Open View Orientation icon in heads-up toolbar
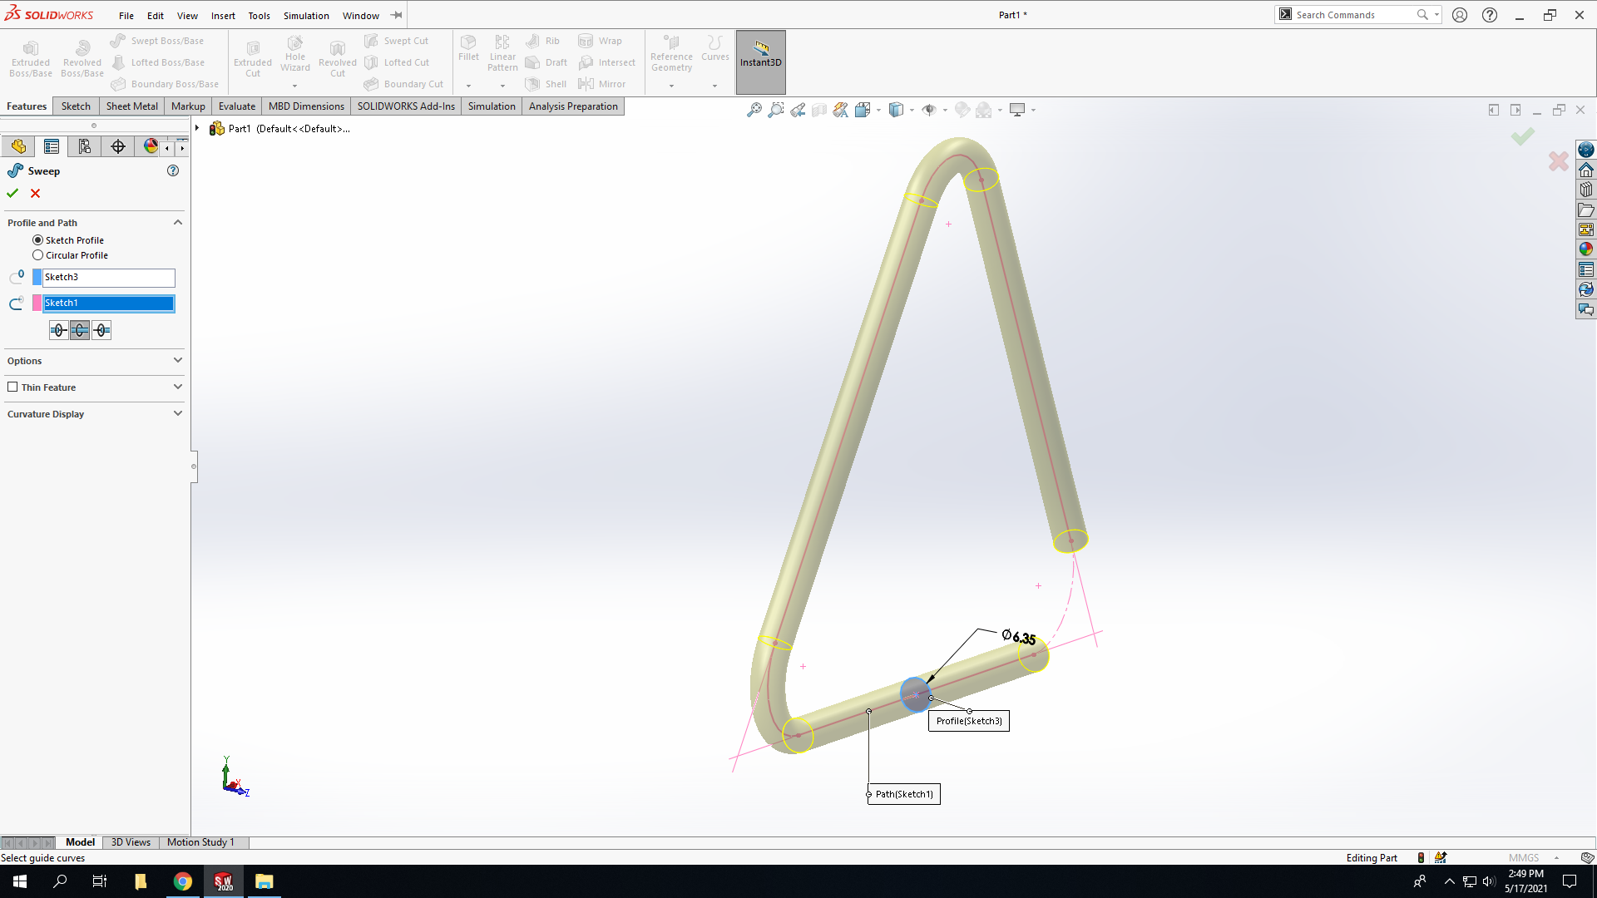The width and height of the screenshot is (1597, 898). (x=863, y=110)
